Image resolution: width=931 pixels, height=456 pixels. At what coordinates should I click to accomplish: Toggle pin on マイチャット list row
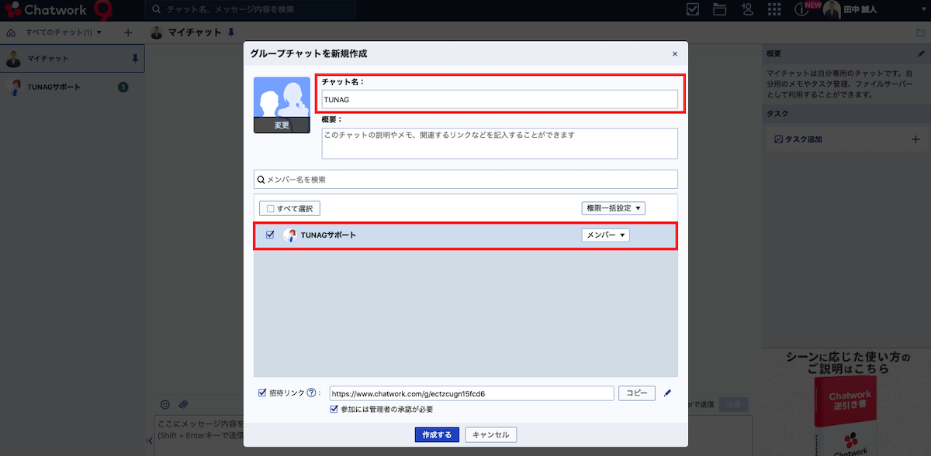tap(134, 58)
